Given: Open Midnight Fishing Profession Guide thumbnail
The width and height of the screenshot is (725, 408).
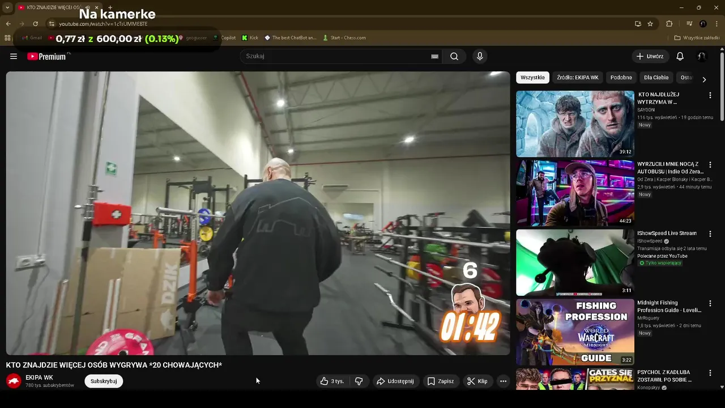Looking at the screenshot, I should (x=575, y=332).
